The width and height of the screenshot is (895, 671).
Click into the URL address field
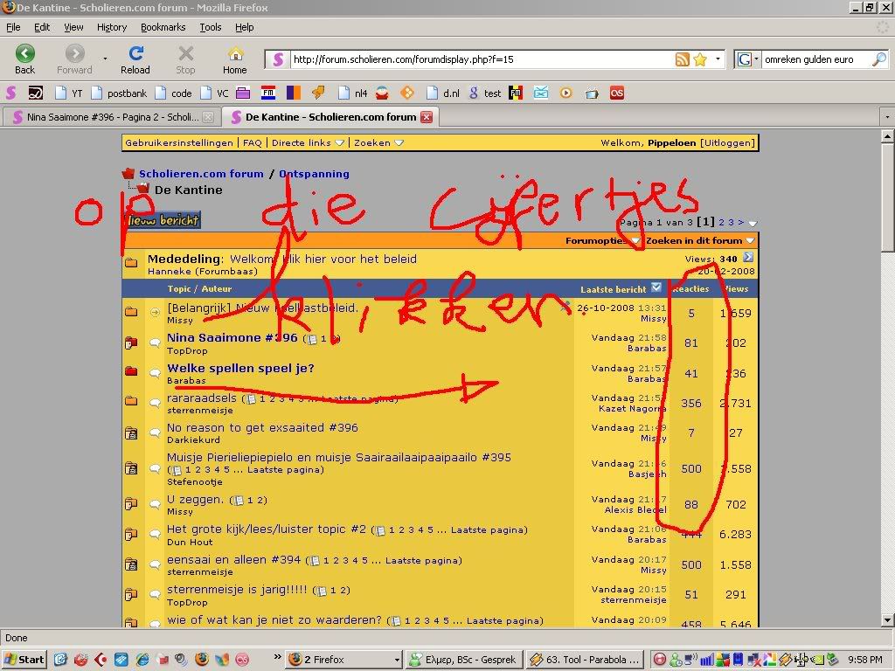[481, 59]
